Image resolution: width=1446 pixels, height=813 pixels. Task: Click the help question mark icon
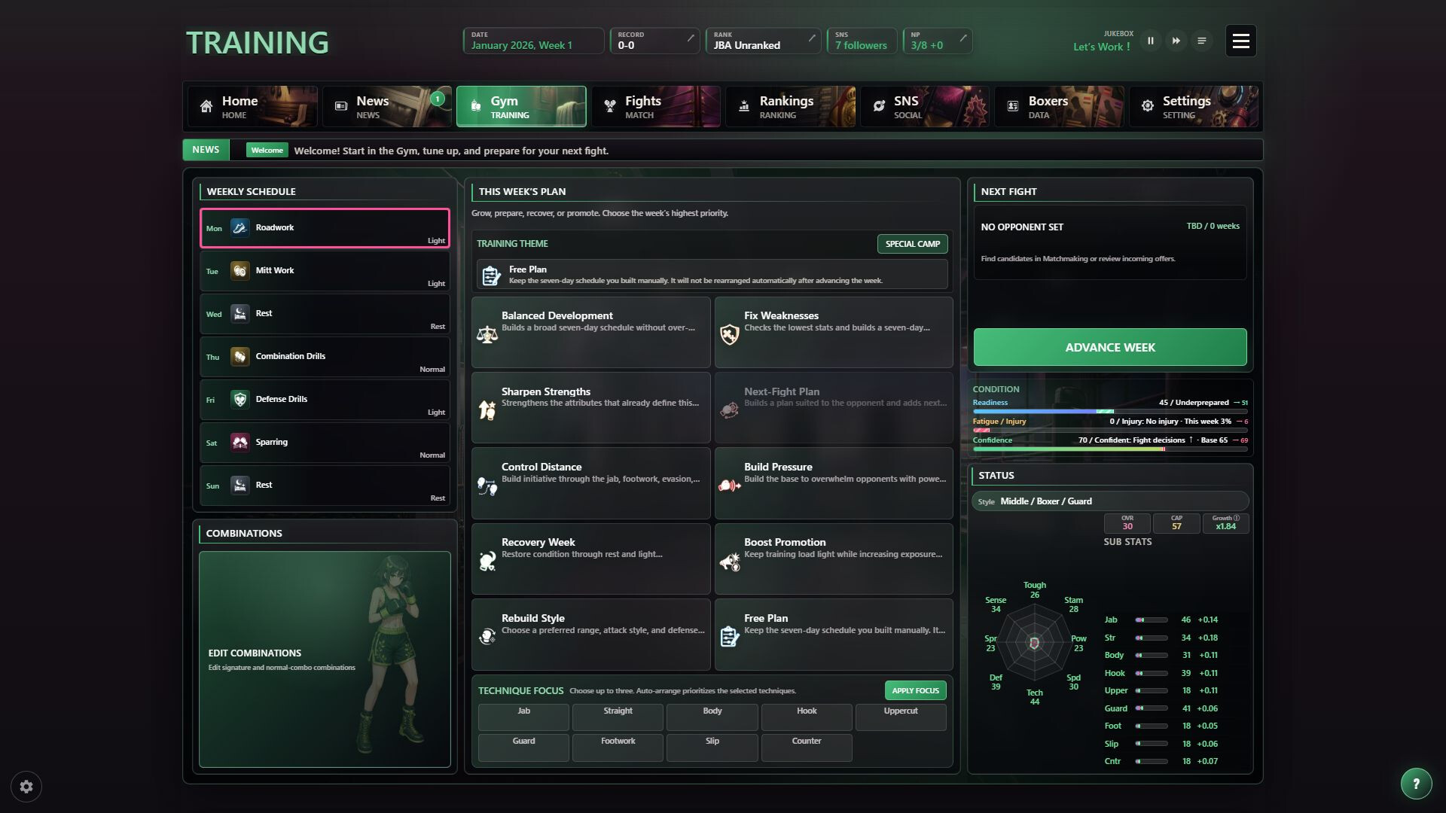pyautogui.click(x=1416, y=784)
